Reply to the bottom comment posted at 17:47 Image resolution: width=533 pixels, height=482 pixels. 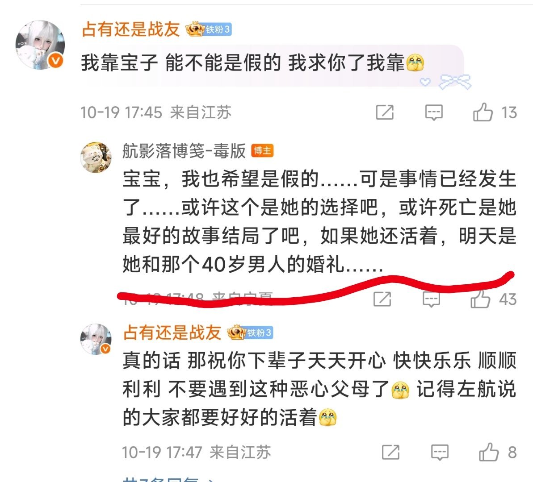pos(440,452)
